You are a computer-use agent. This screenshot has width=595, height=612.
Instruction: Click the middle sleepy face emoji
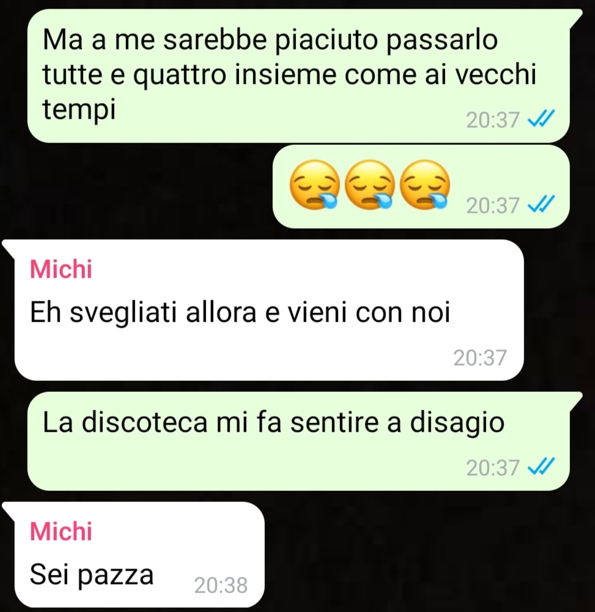pos(371,185)
